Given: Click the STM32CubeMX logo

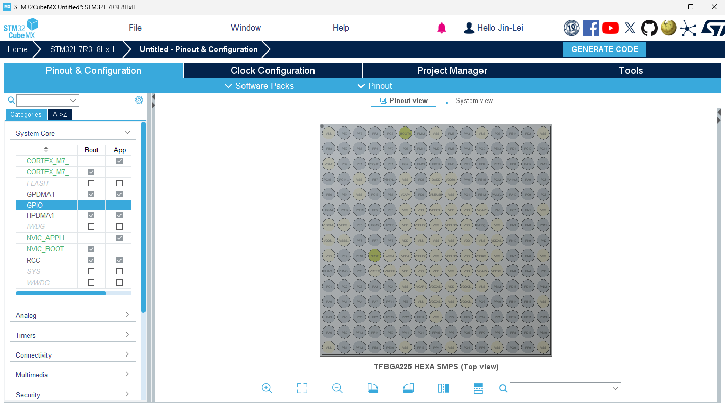Looking at the screenshot, I should click(21, 29).
